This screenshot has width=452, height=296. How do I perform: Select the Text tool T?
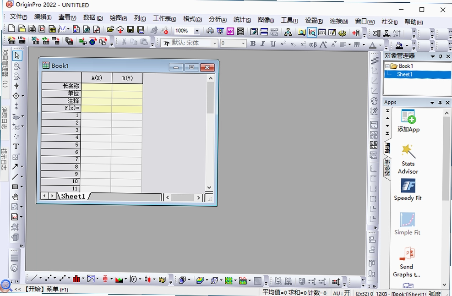(x=16, y=146)
